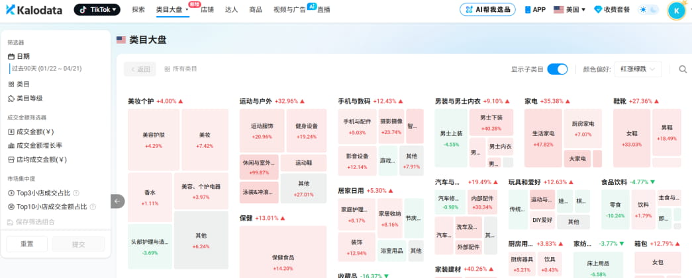Click the 床上用品 -6.58% tile
Screen dimensions: 692x278
click(x=598, y=265)
